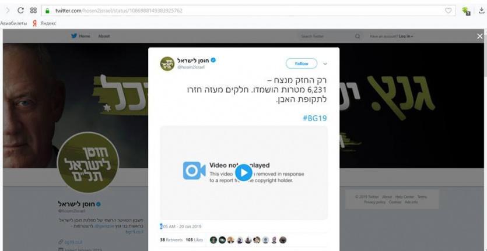
Task: View the 103 Likes list
Action: (x=194, y=240)
